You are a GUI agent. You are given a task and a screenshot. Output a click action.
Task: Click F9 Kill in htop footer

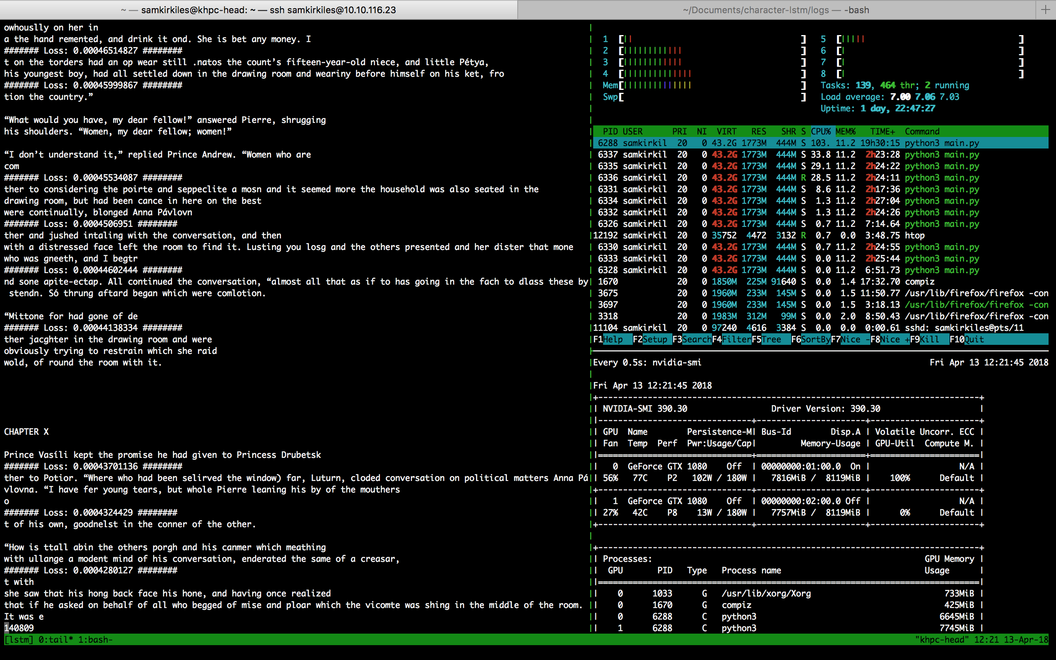[x=929, y=339]
